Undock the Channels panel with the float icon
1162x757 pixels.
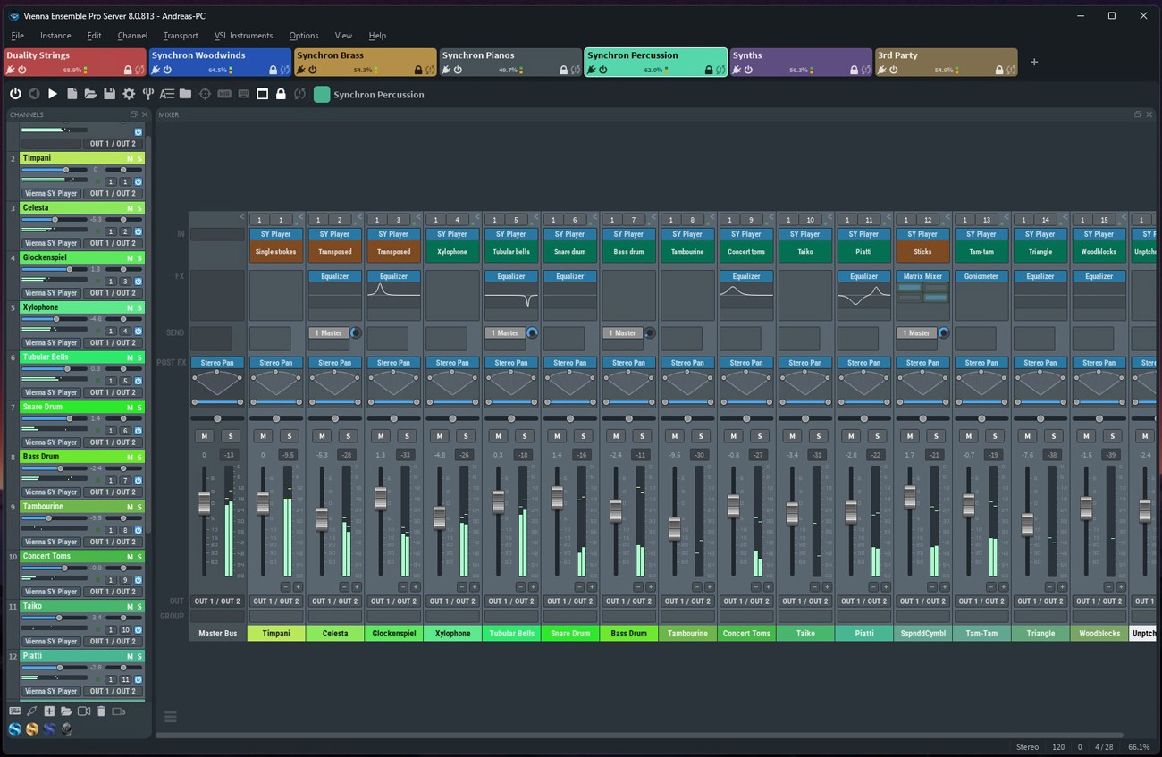[134, 114]
